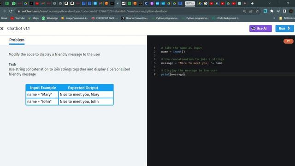
Task: Select the Problem tab
Action: pos(17,40)
